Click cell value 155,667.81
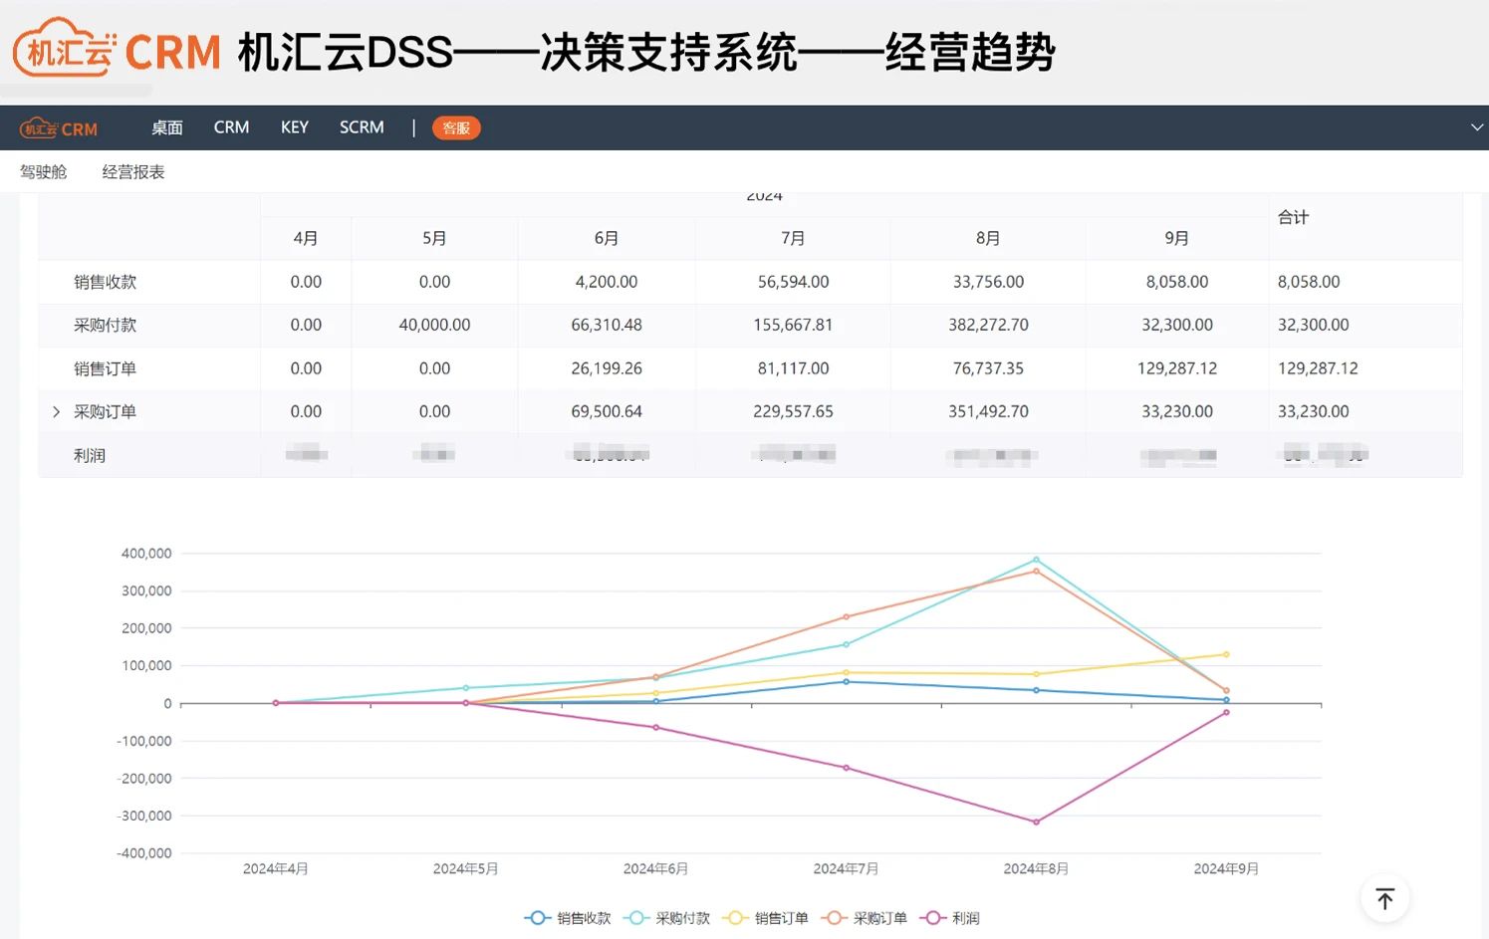Viewport: 1489px width, 939px height. (x=793, y=325)
